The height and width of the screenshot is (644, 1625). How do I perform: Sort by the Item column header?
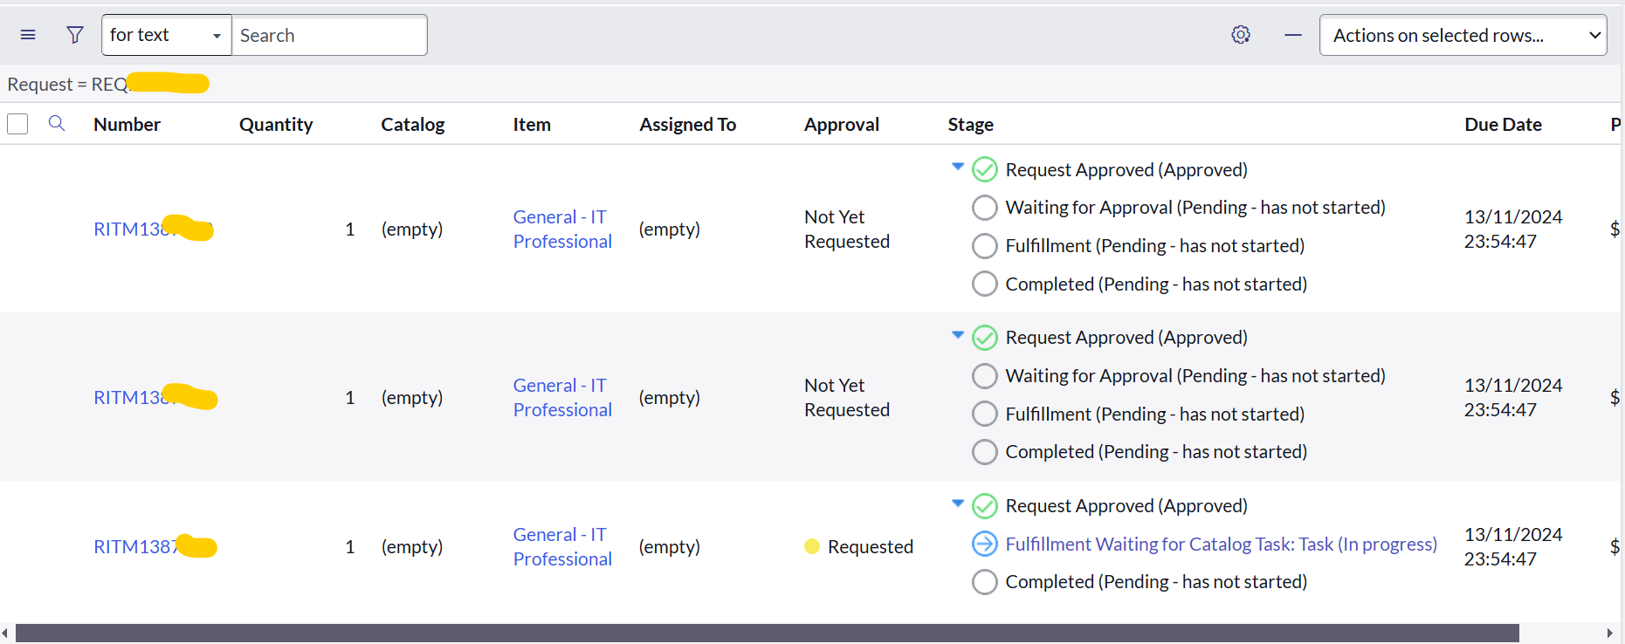[x=532, y=124]
